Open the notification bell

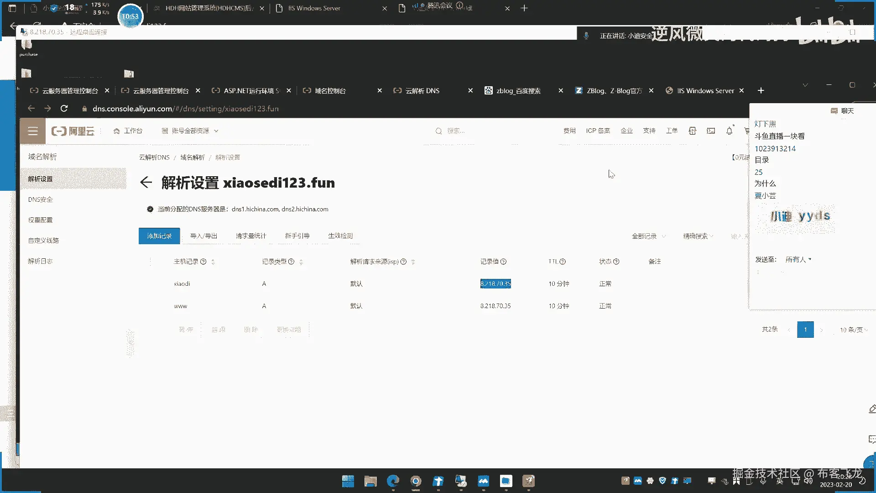pyautogui.click(x=729, y=131)
